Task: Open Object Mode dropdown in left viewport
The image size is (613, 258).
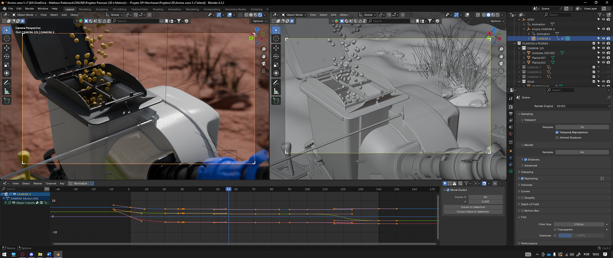Action: coord(25,15)
